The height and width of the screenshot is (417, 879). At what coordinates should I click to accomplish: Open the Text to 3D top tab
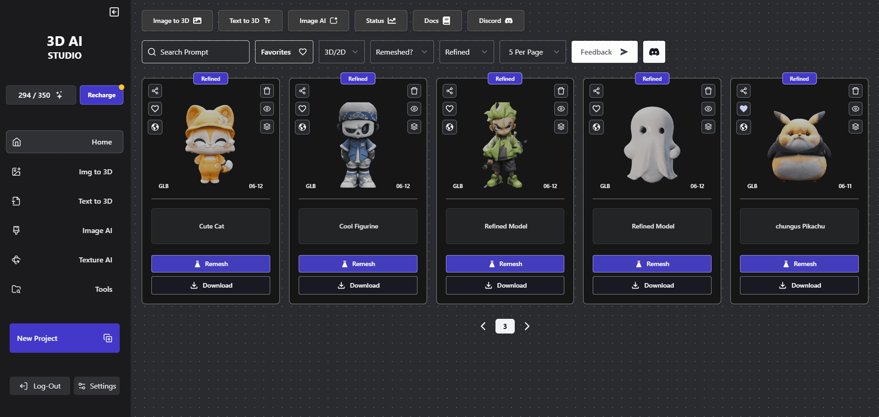(250, 21)
